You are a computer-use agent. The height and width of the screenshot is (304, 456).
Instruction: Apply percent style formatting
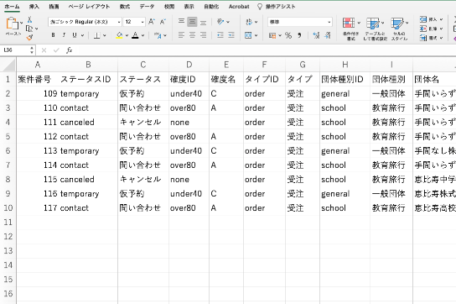point(288,35)
